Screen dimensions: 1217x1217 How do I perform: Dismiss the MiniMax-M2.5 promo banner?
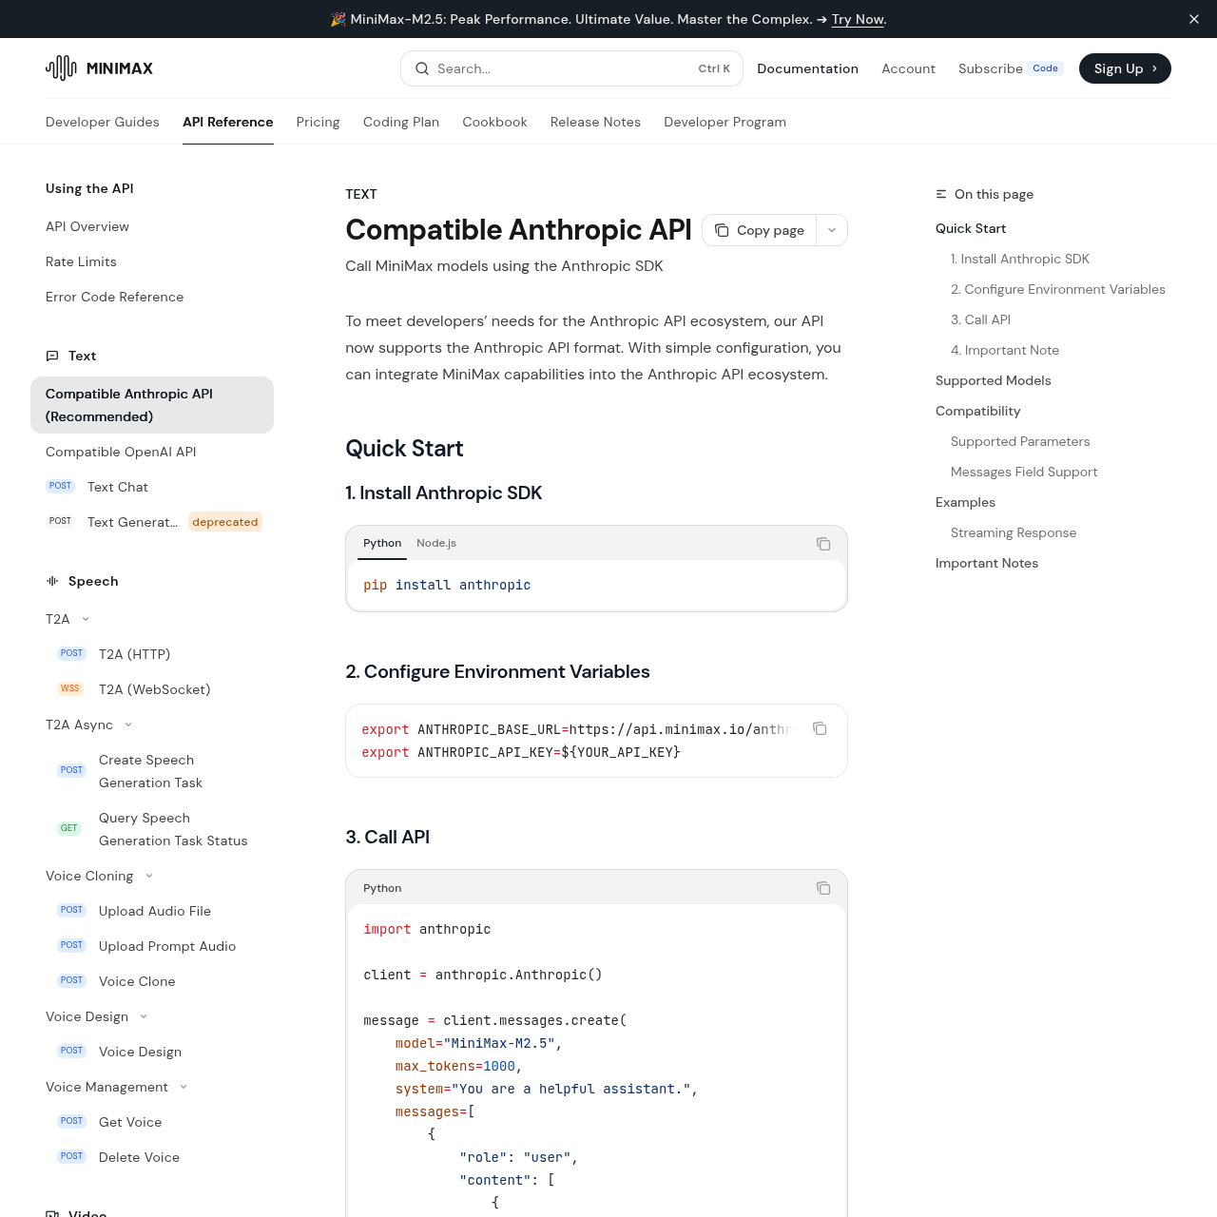point(1193,19)
